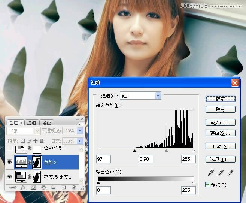This screenshot has width=246, height=203.
Task: Click the 自动 (Auto) button
Action: 220,146
